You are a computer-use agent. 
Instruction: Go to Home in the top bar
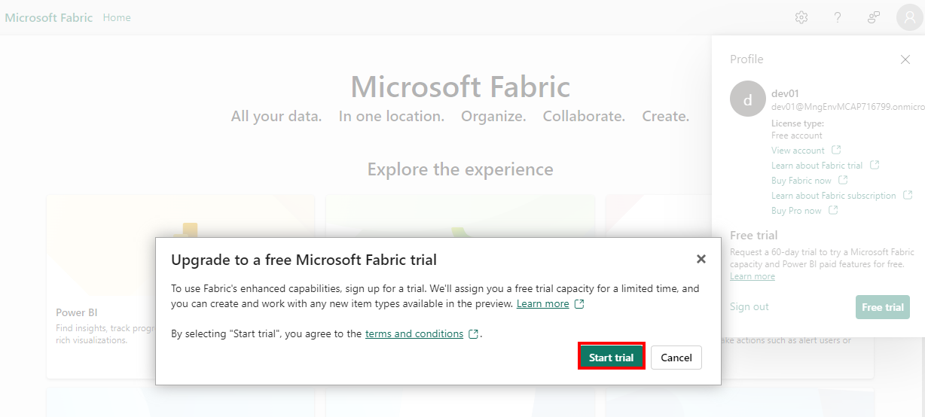point(117,17)
